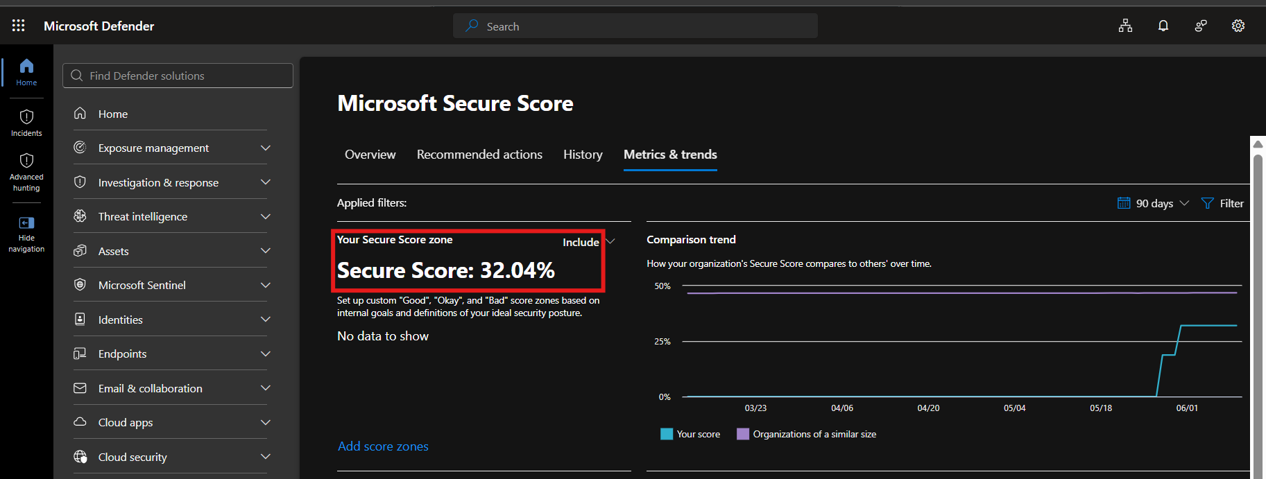Expand Cloud apps chevron
Screen dimensions: 1266x479
tap(265, 422)
